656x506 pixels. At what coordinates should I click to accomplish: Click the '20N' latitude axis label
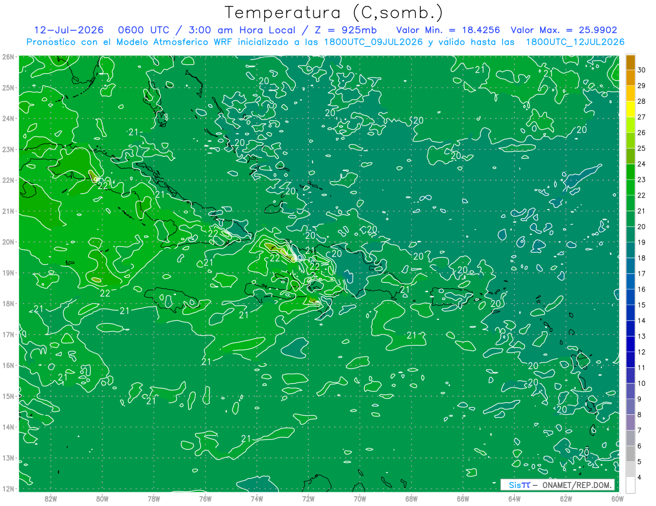click(8, 242)
